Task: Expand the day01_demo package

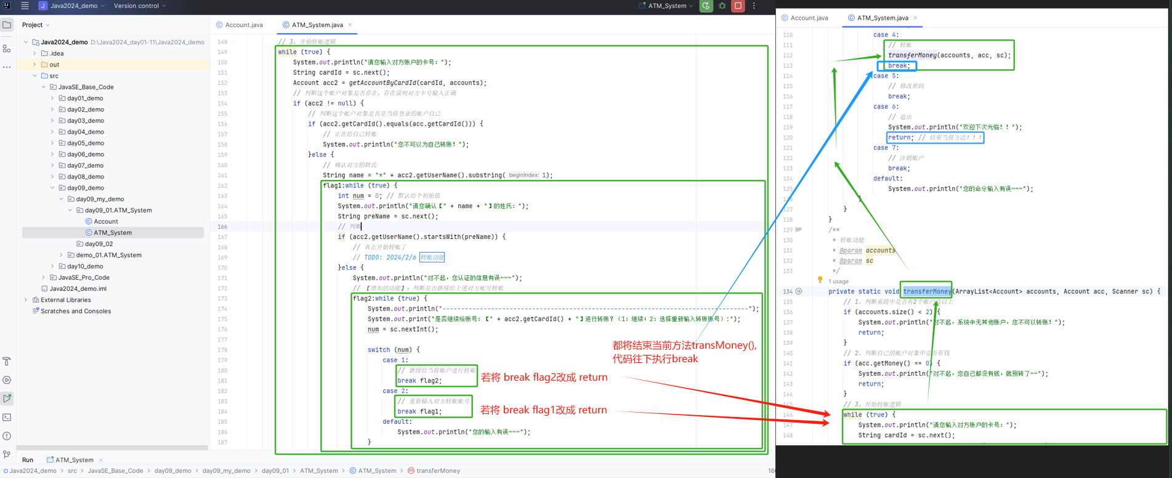Action: pos(52,98)
